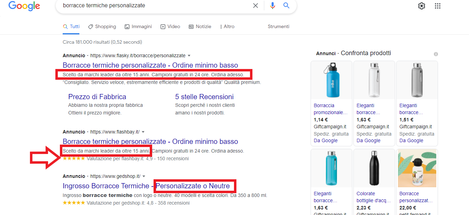
Task: Expand dropdown arrow next to gedshop.it URL
Action: click(x=144, y=176)
